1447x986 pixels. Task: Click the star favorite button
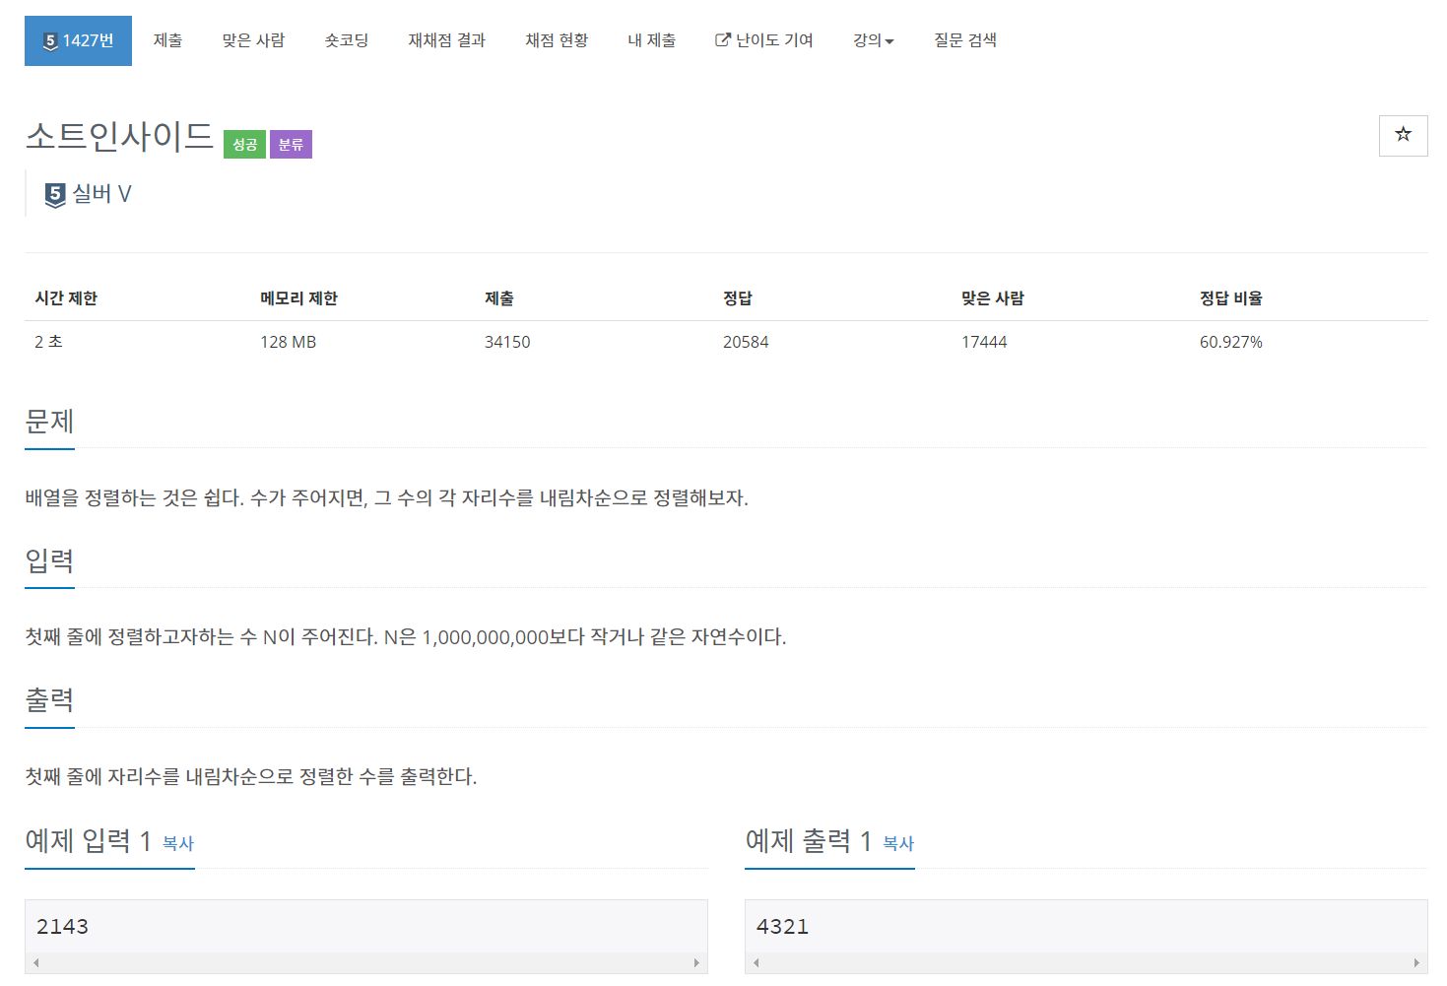point(1404,135)
